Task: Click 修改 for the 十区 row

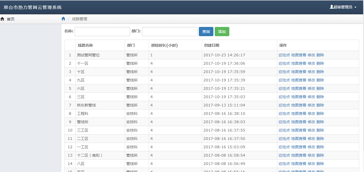Action: pyautogui.click(x=311, y=72)
